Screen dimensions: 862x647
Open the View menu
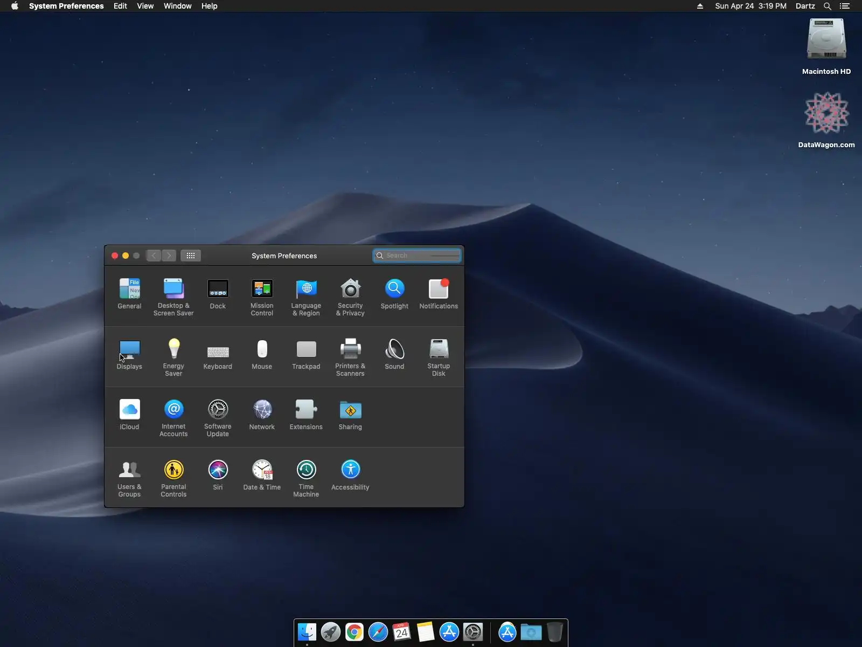[145, 6]
